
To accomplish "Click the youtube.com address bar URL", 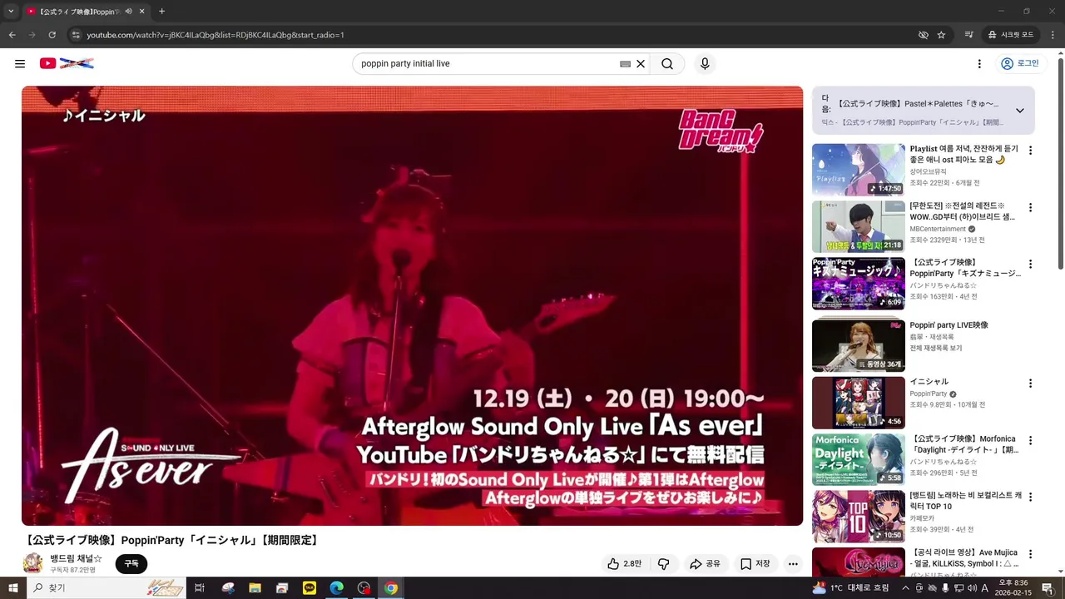I will click(x=215, y=35).
